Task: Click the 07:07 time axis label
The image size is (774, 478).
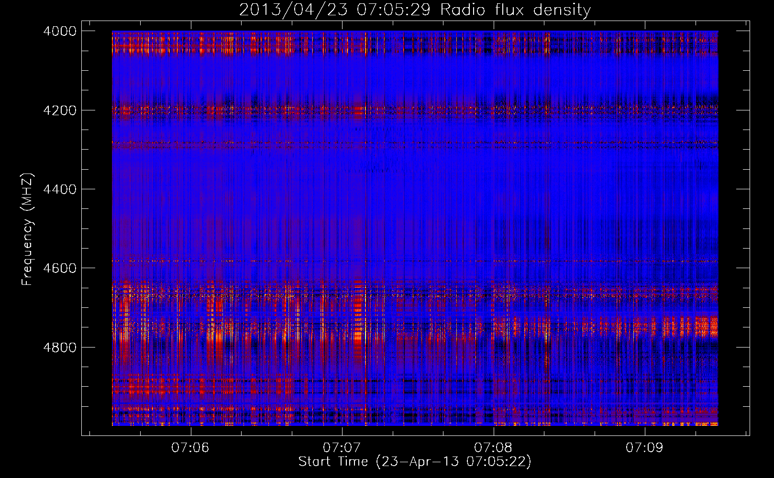Action: tap(342, 448)
